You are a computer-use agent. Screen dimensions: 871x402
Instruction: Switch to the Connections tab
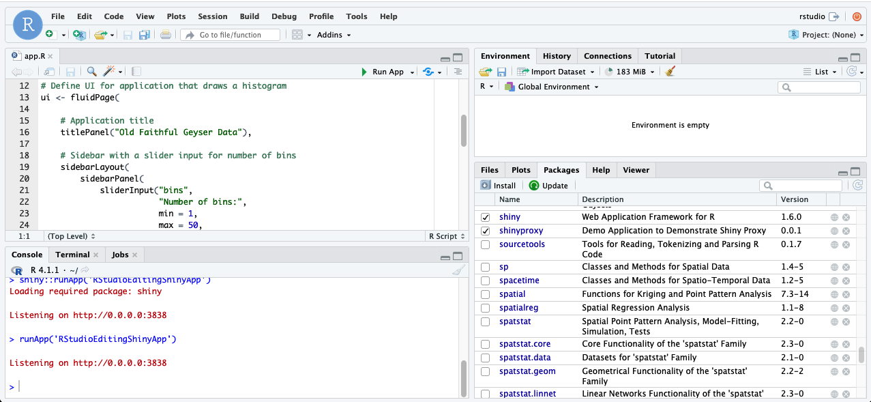608,56
